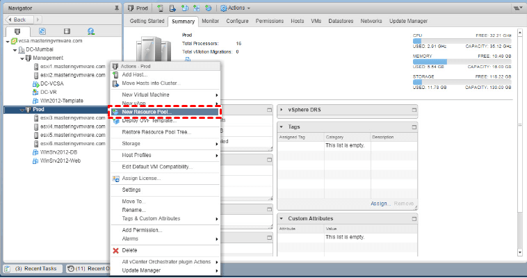This screenshot has width=527, height=278.
Task: Open Tags & Custom Attributes submenu
Action: click(165, 218)
